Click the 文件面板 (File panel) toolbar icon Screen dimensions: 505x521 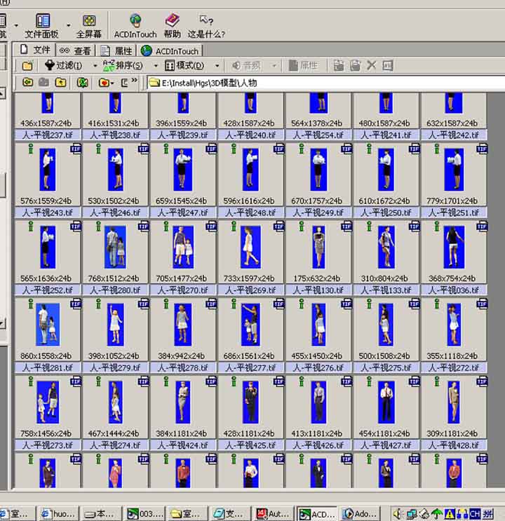tap(42, 21)
